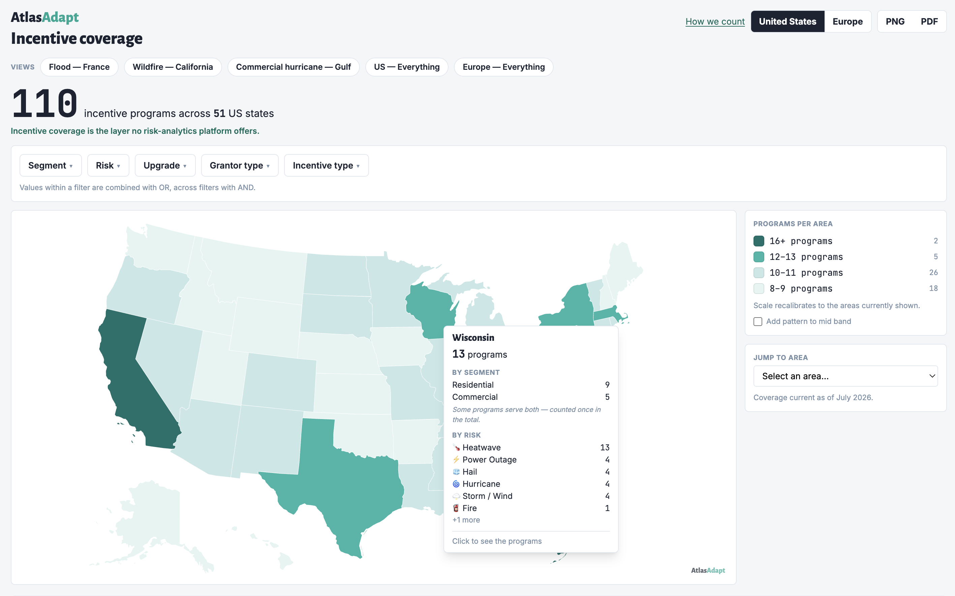The width and height of the screenshot is (955, 596).
Task: Open the How we count link
Action: point(715,22)
